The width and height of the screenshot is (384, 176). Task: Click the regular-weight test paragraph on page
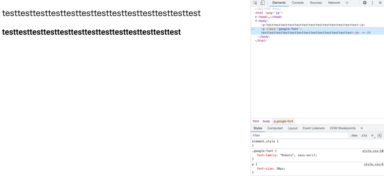(x=101, y=13)
